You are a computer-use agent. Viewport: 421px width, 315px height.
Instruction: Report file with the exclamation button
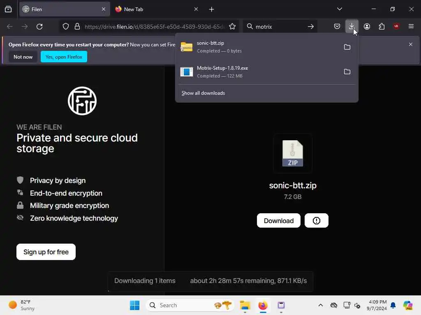pyautogui.click(x=317, y=221)
